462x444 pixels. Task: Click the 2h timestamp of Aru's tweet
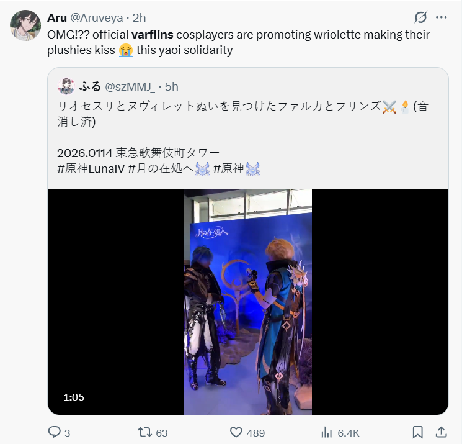coord(139,18)
